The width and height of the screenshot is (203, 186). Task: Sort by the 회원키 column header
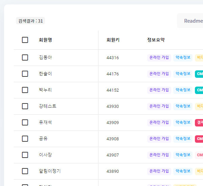point(113,40)
